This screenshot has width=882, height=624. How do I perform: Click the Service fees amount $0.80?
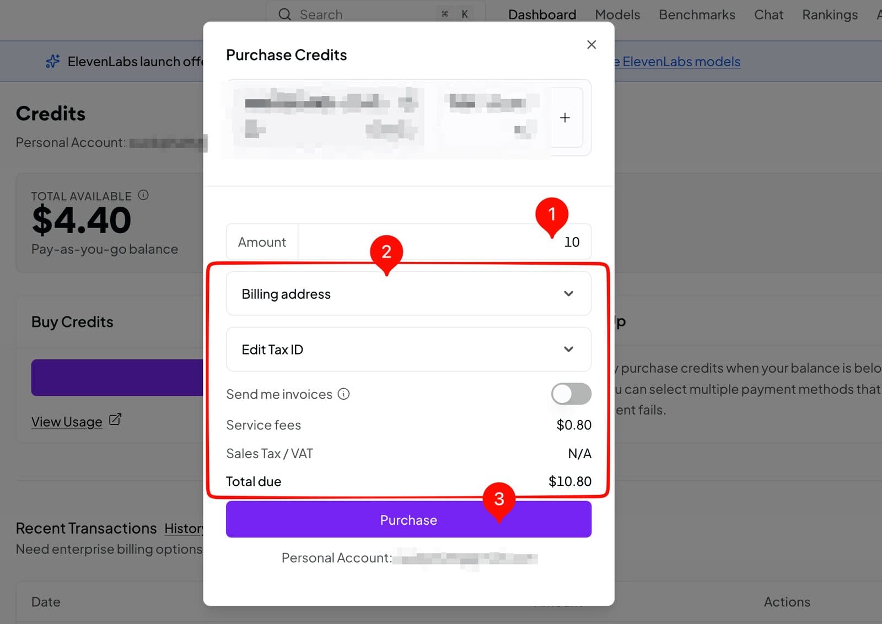click(x=574, y=425)
